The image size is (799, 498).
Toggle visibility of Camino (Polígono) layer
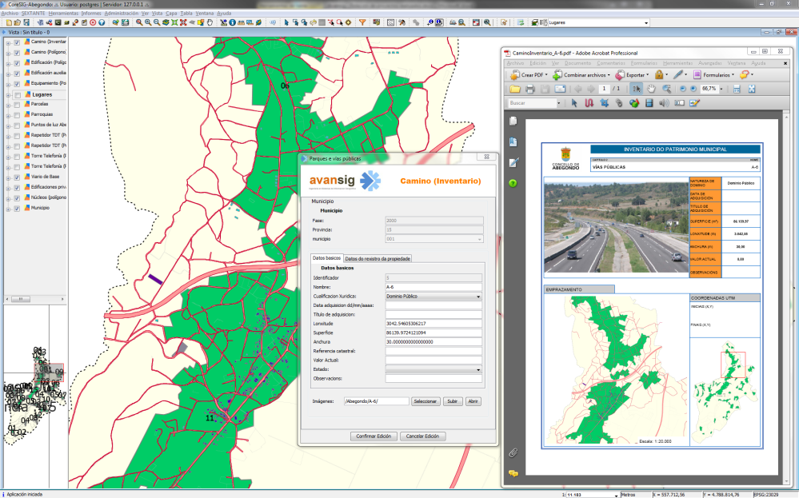pyautogui.click(x=17, y=53)
